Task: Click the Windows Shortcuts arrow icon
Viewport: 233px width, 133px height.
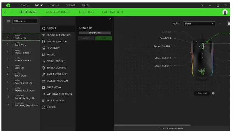Action: pos(43,94)
